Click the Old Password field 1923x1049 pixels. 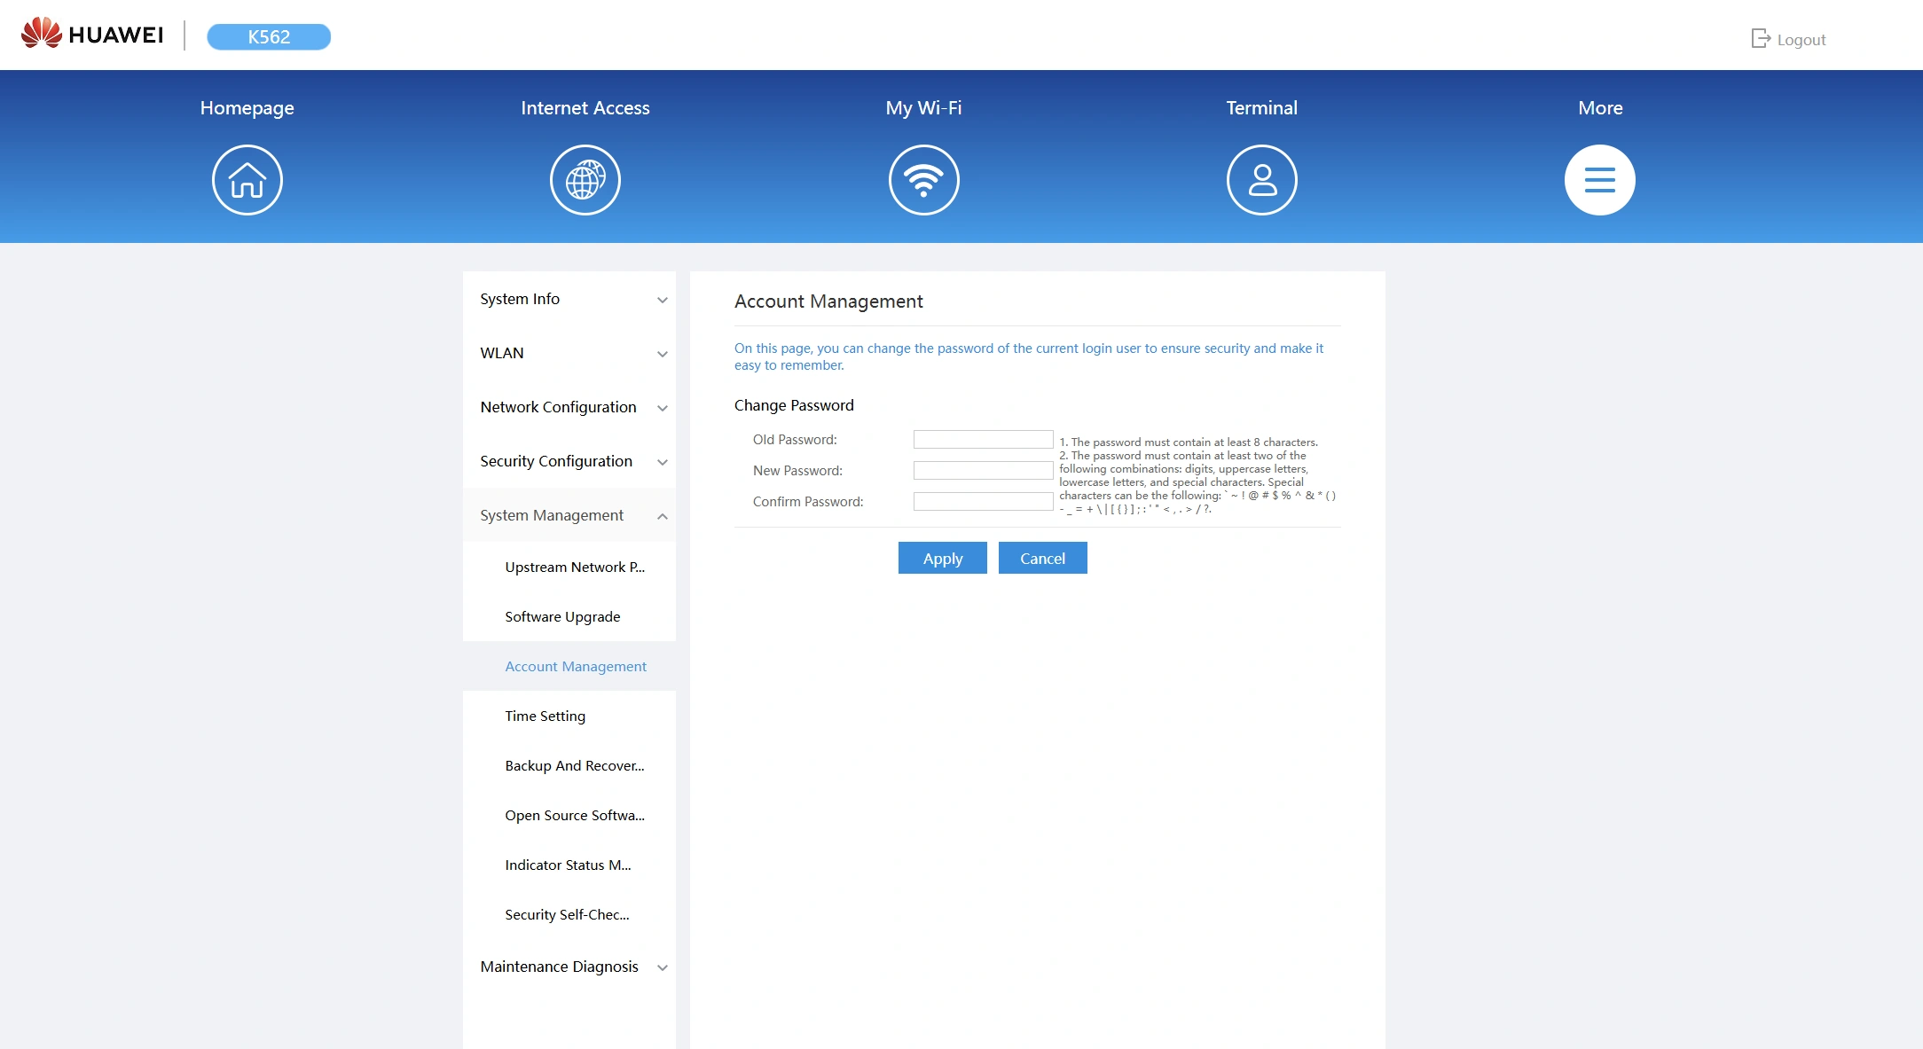pyautogui.click(x=983, y=440)
